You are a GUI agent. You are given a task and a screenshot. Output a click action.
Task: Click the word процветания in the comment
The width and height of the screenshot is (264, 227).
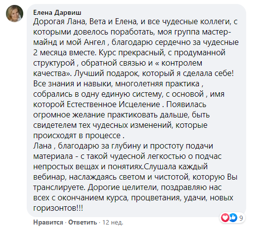coord(156,198)
